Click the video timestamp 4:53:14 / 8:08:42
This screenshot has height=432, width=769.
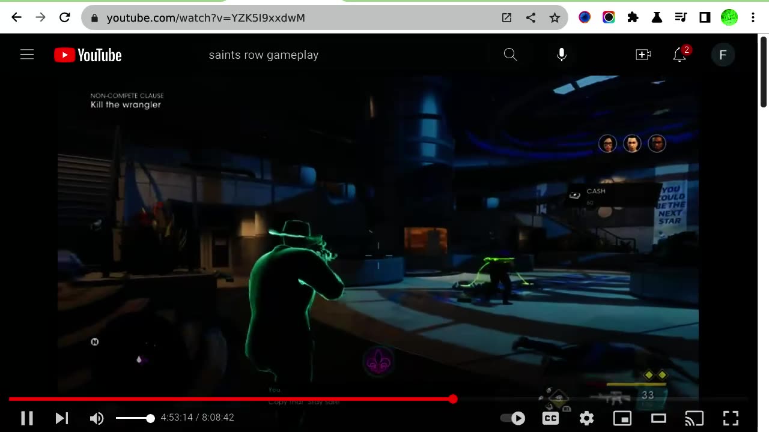[198, 418]
